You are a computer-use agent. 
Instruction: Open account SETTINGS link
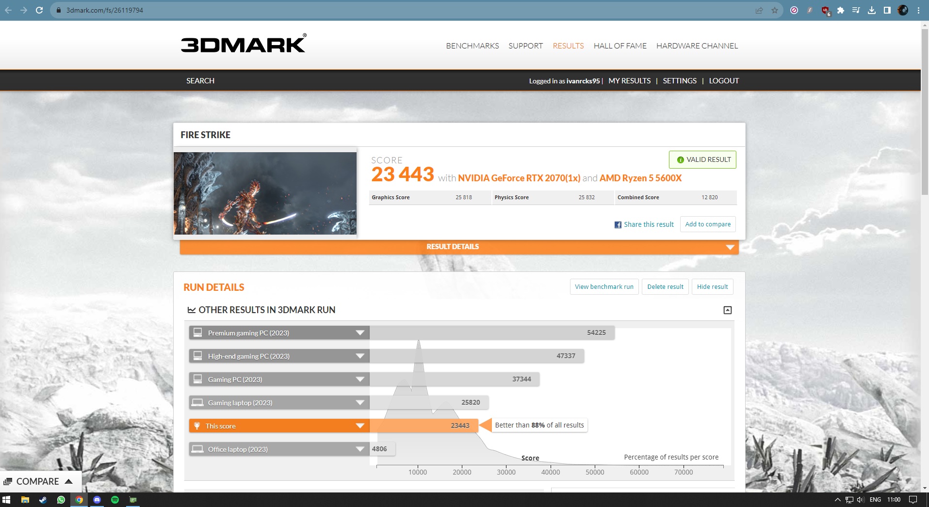click(x=680, y=81)
